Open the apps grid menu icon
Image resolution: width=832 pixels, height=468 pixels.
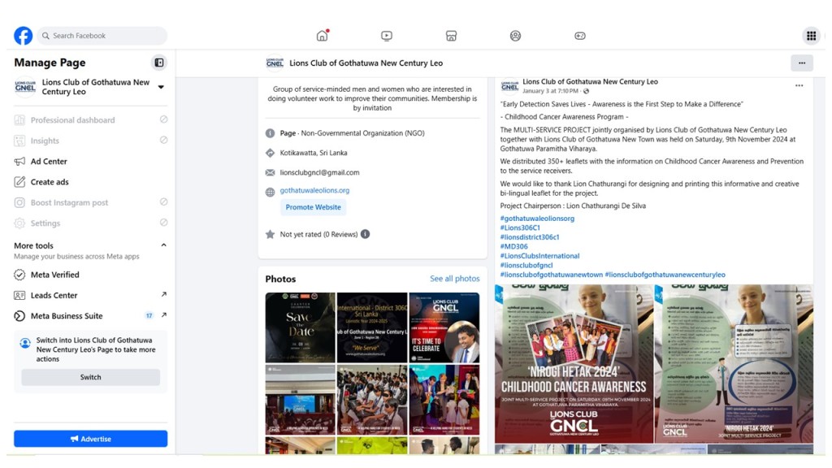[811, 36]
